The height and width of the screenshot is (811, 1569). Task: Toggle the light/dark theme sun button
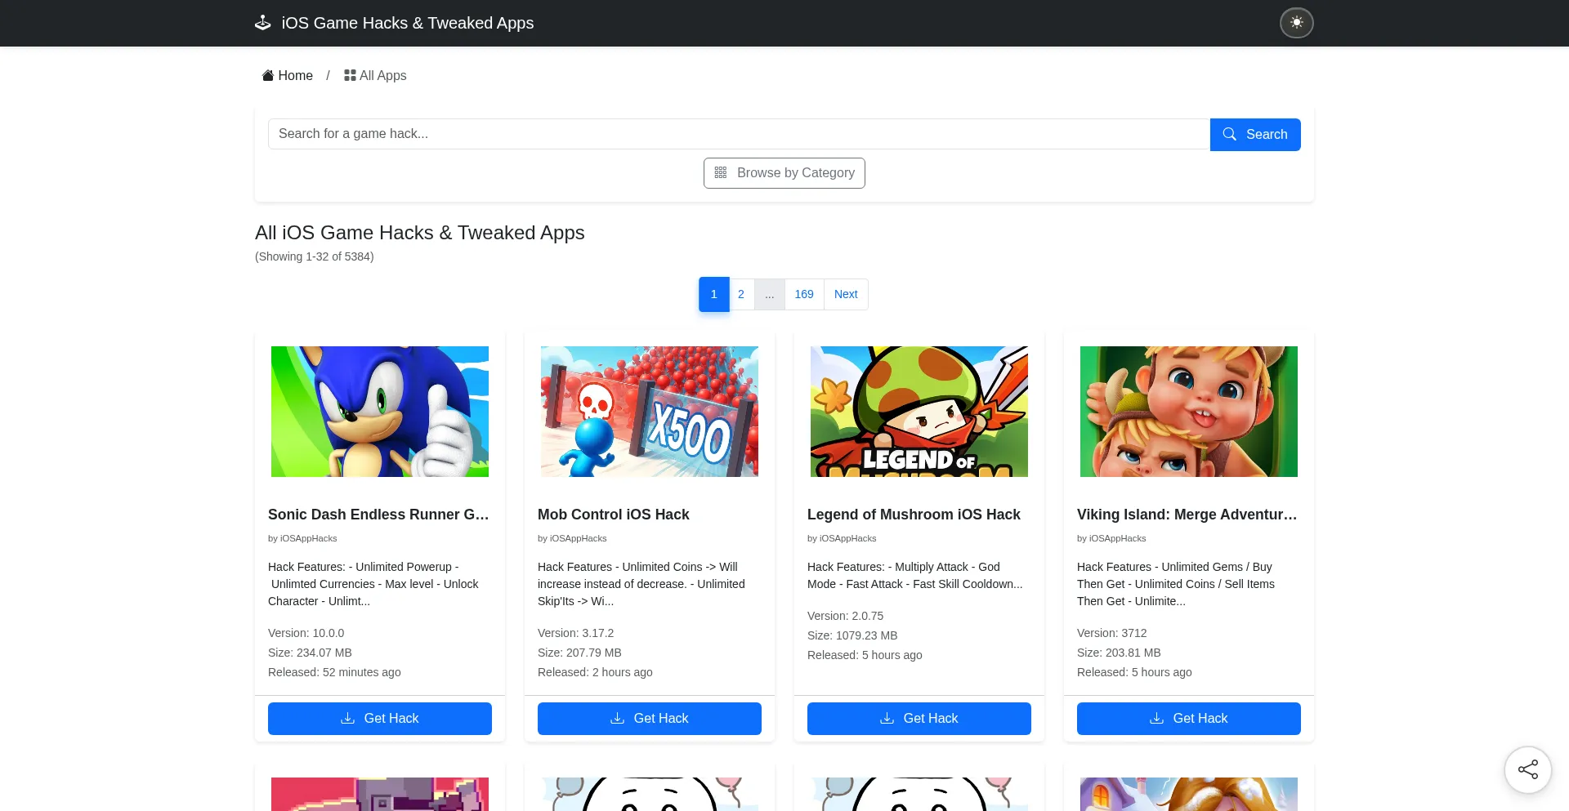(x=1296, y=23)
